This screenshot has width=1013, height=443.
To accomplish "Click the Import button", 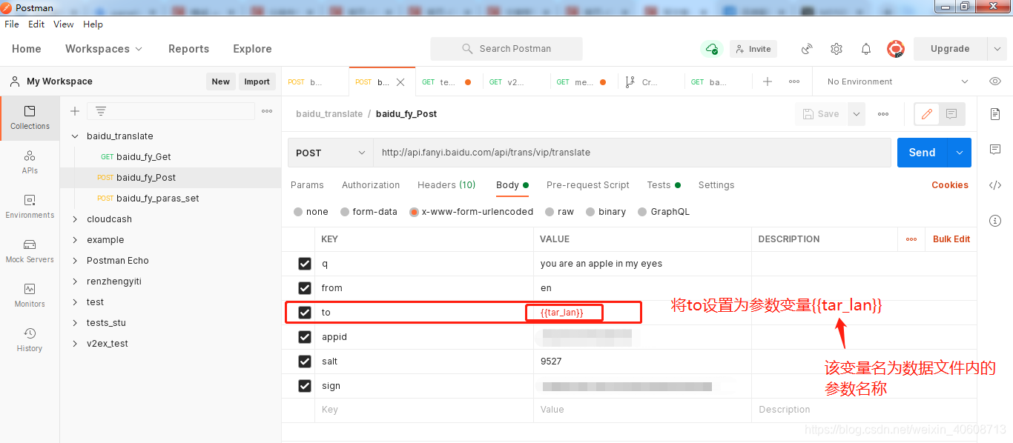I will [257, 81].
